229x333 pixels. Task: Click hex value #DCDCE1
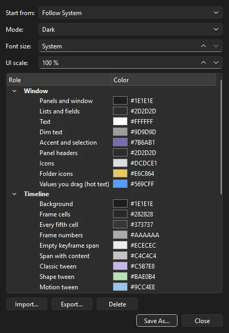tap(144, 163)
